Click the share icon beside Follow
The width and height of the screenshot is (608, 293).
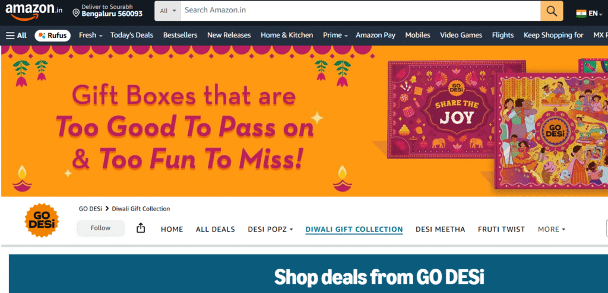(x=141, y=228)
